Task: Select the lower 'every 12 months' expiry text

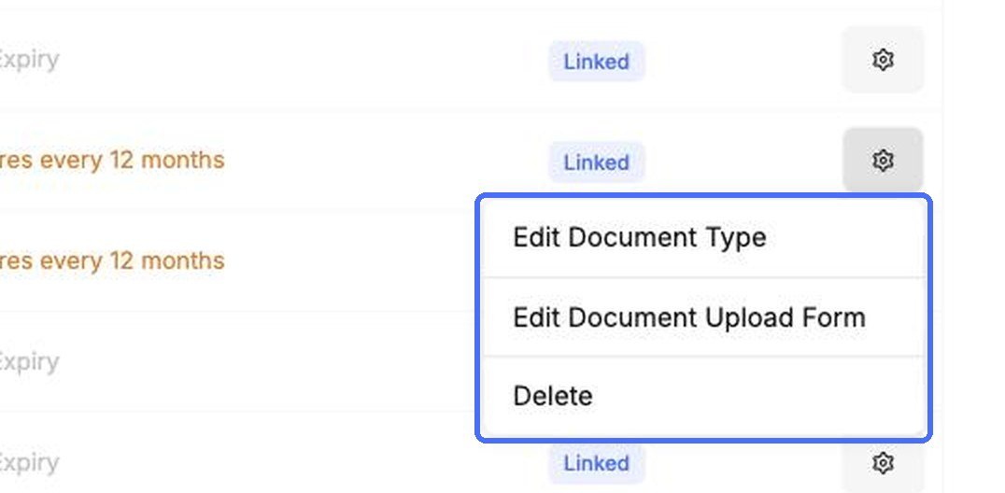Action: [111, 261]
